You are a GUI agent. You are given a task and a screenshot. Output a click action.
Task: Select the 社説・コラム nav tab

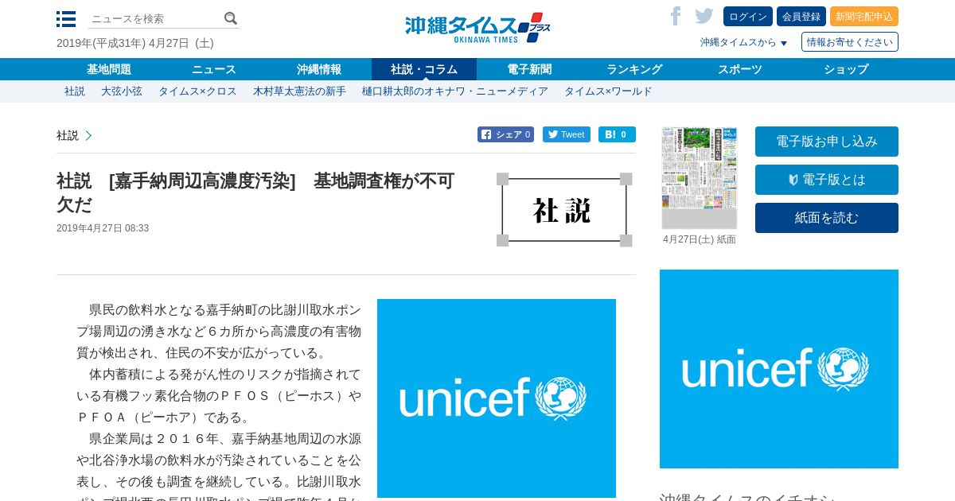(x=424, y=69)
